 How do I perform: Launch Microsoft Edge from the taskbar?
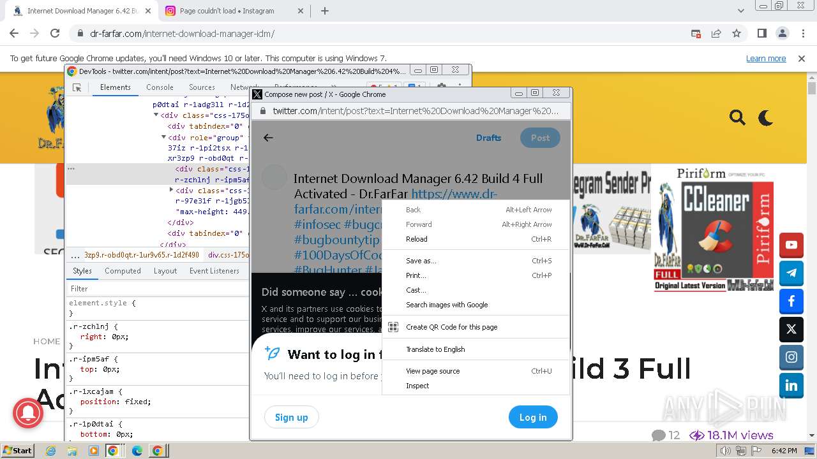[137, 451]
